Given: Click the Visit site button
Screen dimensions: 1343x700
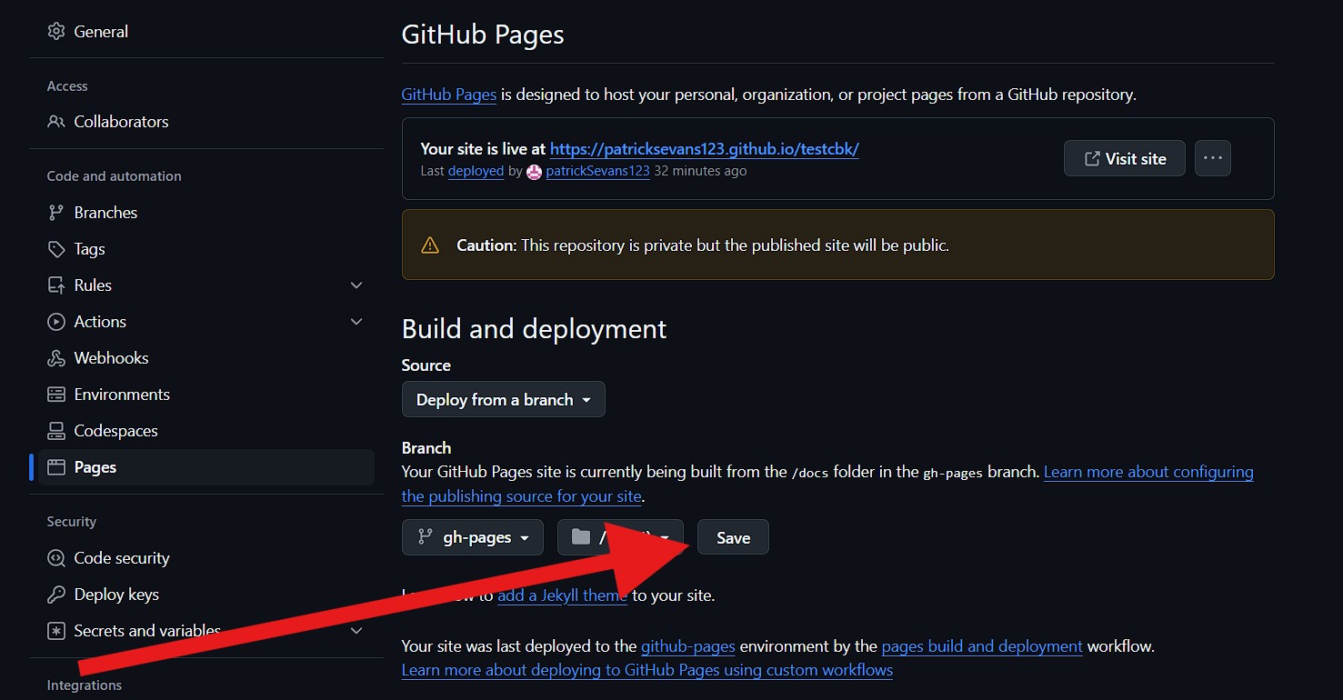Looking at the screenshot, I should tap(1124, 157).
